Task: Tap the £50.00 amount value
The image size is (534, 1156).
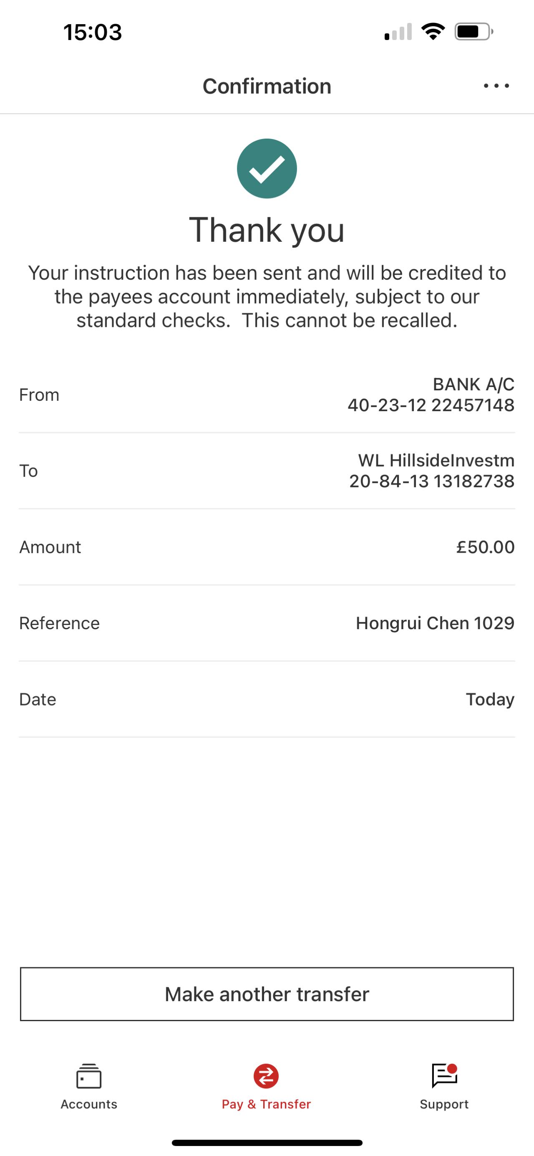Action: [x=485, y=547]
